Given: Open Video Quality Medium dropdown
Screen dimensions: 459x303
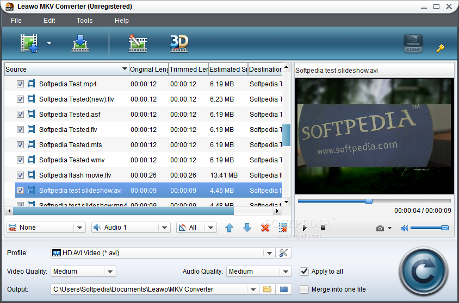Looking at the screenshot, I should [x=110, y=272].
